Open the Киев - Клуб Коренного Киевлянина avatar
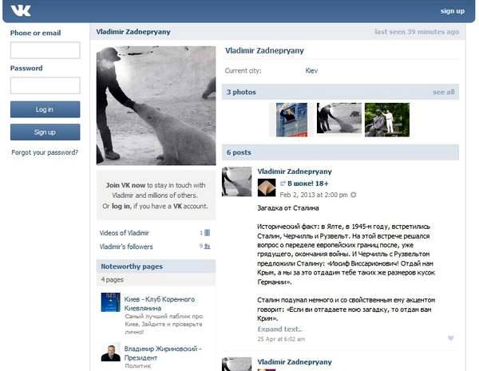The width and height of the screenshot is (479, 371). tap(110, 302)
